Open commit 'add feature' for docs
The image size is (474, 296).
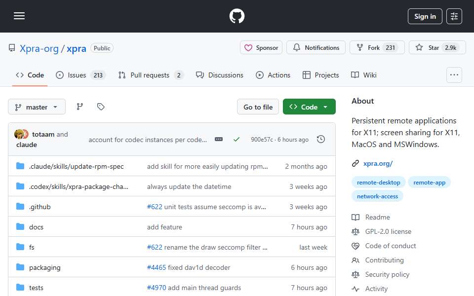point(164,227)
